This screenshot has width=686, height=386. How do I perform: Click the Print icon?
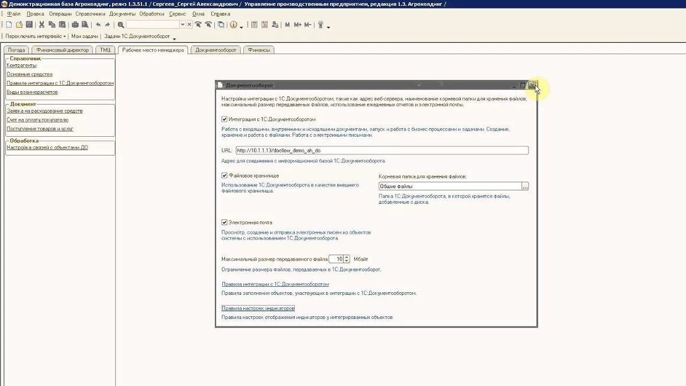click(75, 25)
